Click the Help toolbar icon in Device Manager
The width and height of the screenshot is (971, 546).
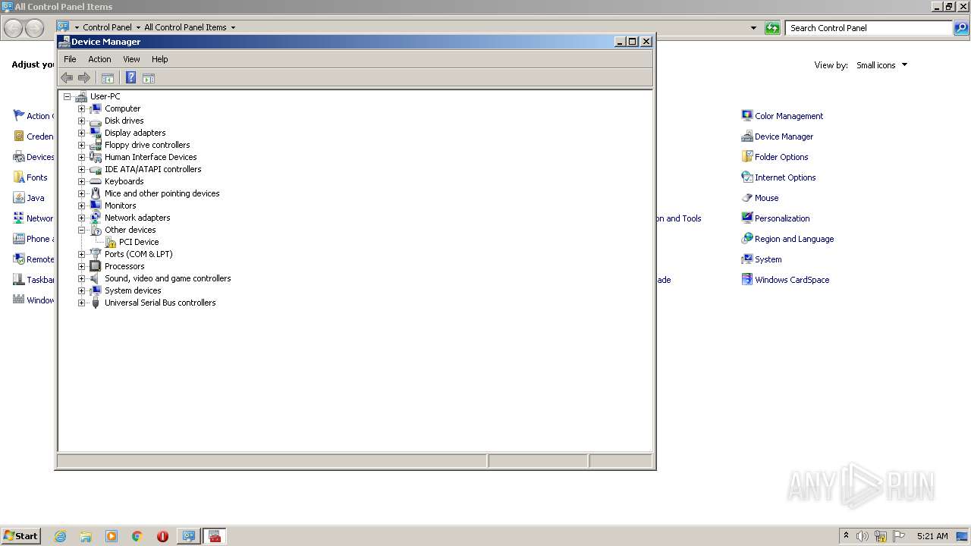(x=130, y=78)
